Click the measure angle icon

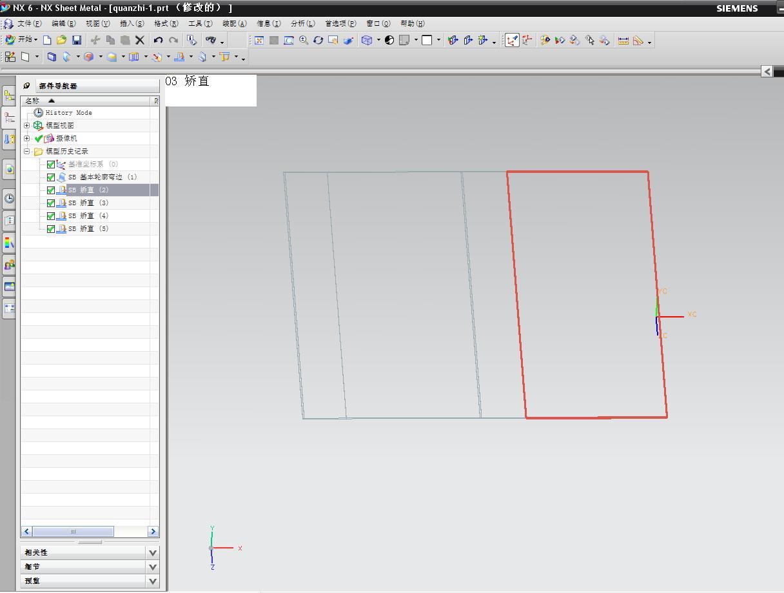(638, 40)
